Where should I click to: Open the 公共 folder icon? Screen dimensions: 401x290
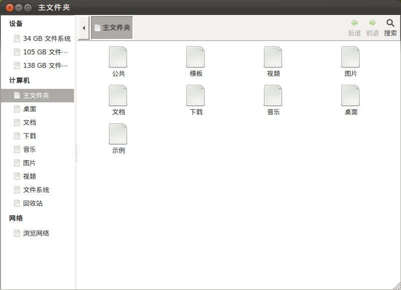pyautogui.click(x=118, y=57)
